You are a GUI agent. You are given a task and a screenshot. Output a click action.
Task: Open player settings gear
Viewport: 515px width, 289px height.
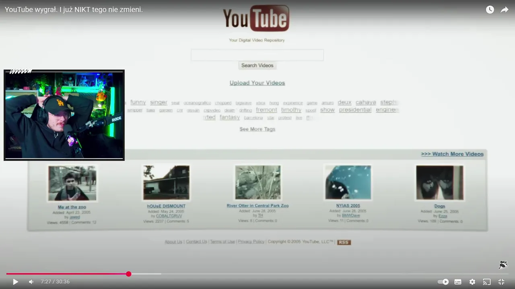point(472,282)
